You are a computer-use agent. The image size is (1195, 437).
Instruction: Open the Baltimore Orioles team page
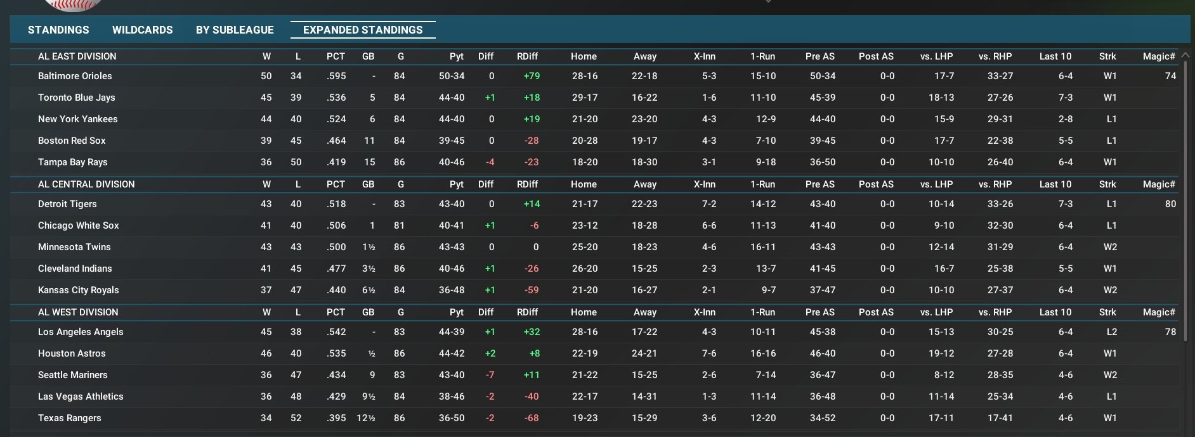coord(75,76)
